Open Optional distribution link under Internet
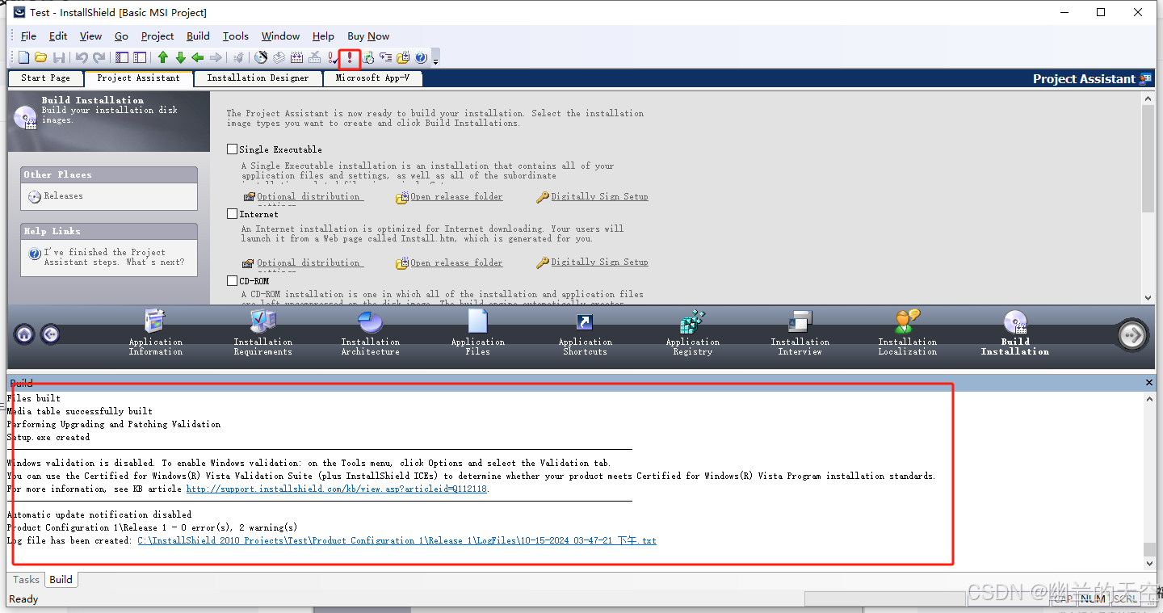The height and width of the screenshot is (613, 1163). [x=309, y=263]
